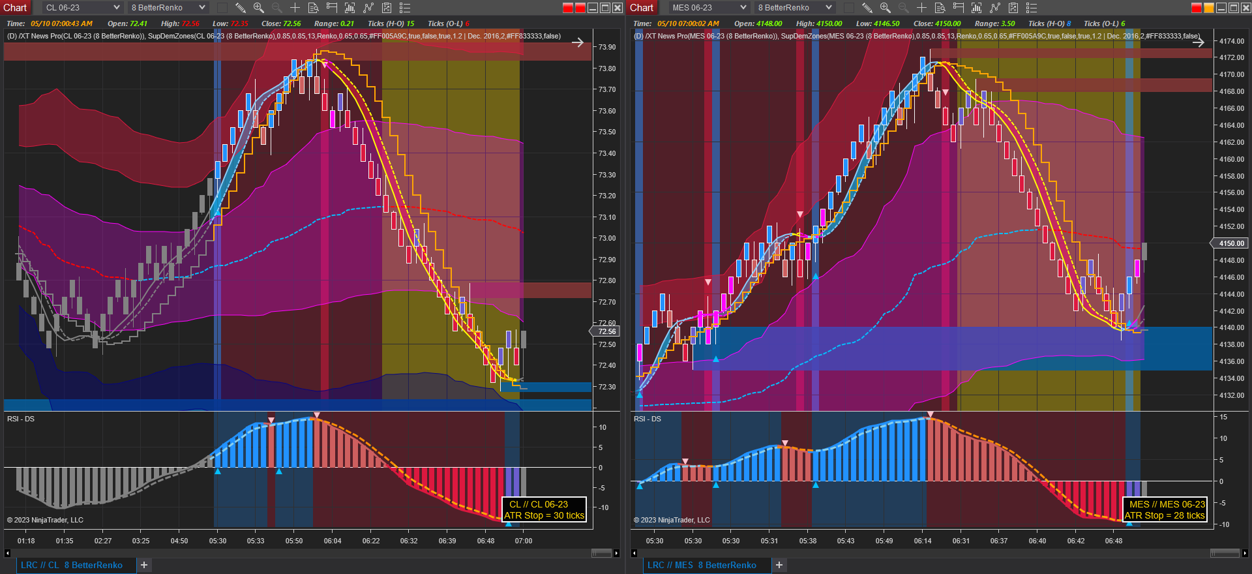Click zoom out magnifier in MES chart toolbar
Screen dimensions: 1252x574
pyautogui.click(x=904, y=8)
